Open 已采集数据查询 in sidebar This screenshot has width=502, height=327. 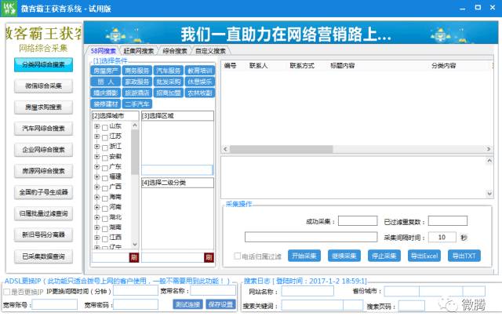click(x=44, y=256)
